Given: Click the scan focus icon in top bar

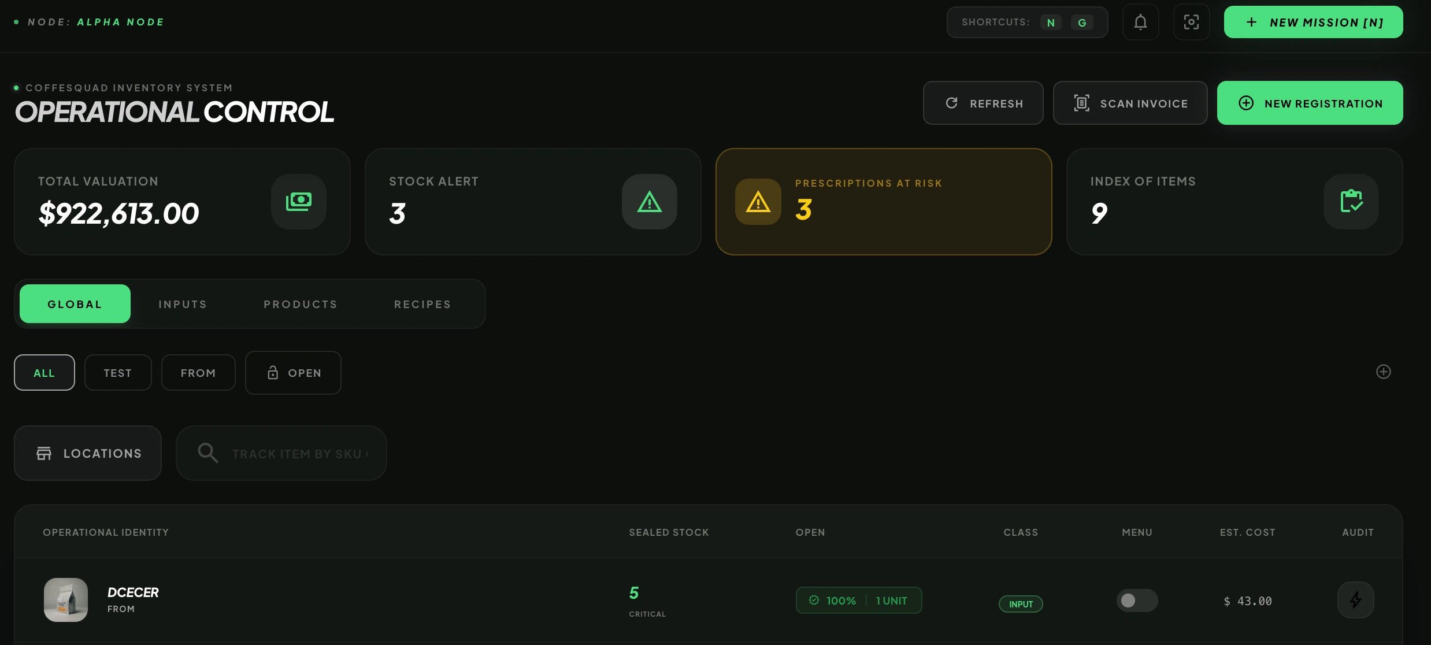Looking at the screenshot, I should 1191,22.
